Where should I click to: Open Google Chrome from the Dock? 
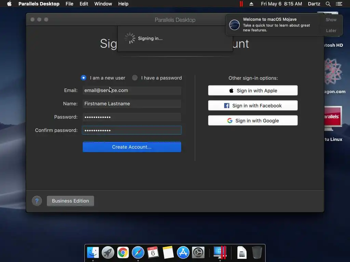[x=123, y=253]
